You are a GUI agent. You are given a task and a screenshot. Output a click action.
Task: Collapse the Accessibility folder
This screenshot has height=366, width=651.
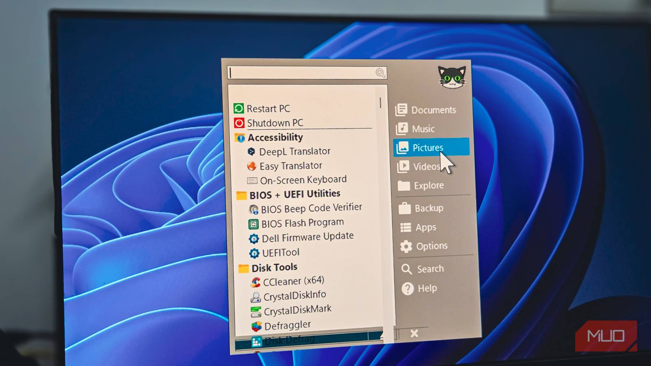(275, 137)
